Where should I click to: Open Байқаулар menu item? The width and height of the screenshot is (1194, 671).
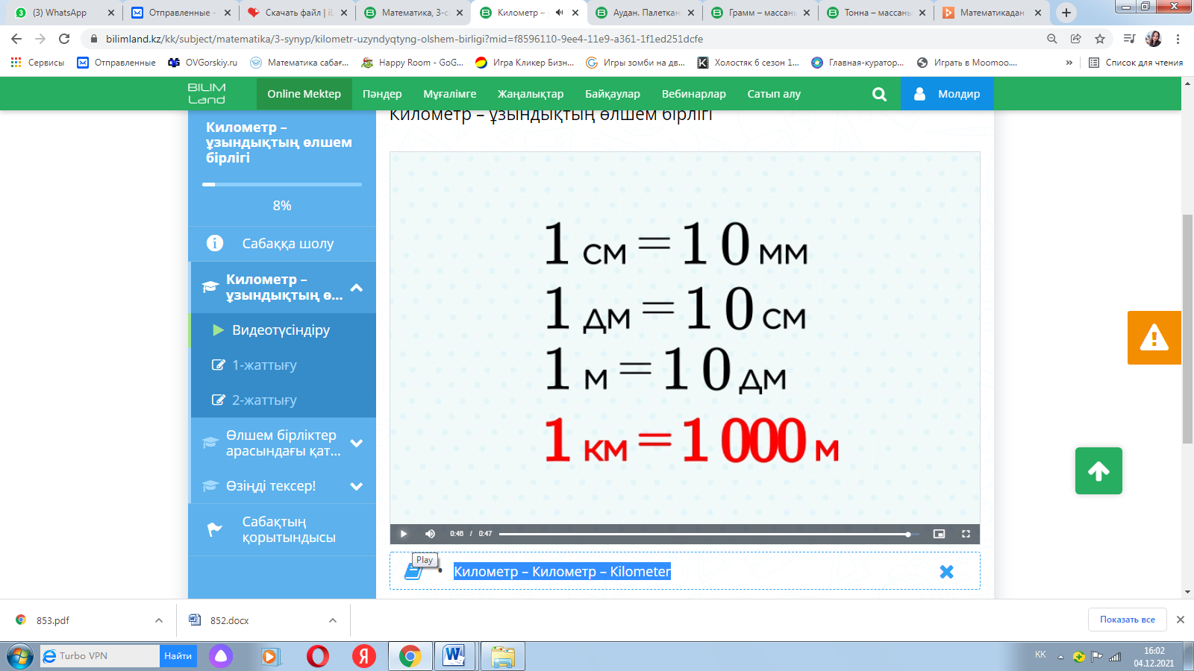(613, 94)
